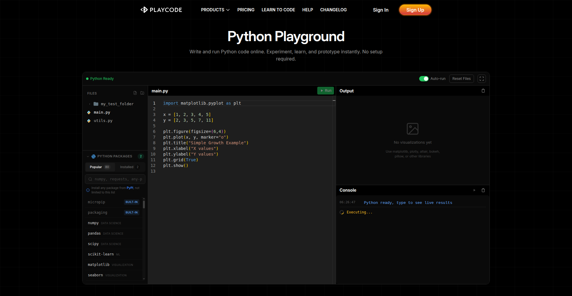Click the PLAYCODE logo icon
This screenshot has width=572, height=296.
pos(144,10)
